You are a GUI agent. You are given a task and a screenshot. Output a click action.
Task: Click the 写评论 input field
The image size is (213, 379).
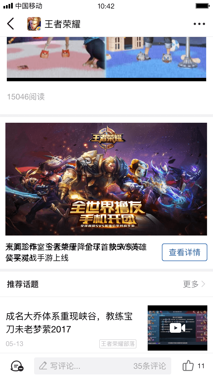pyautogui.click(x=103, y=366)
